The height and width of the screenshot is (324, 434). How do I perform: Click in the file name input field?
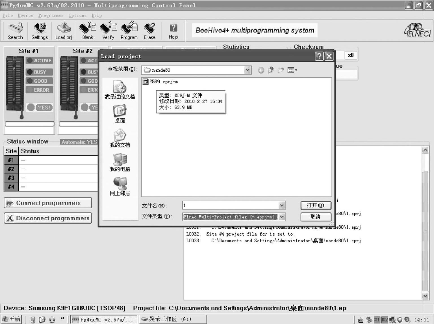click(231, 205)
